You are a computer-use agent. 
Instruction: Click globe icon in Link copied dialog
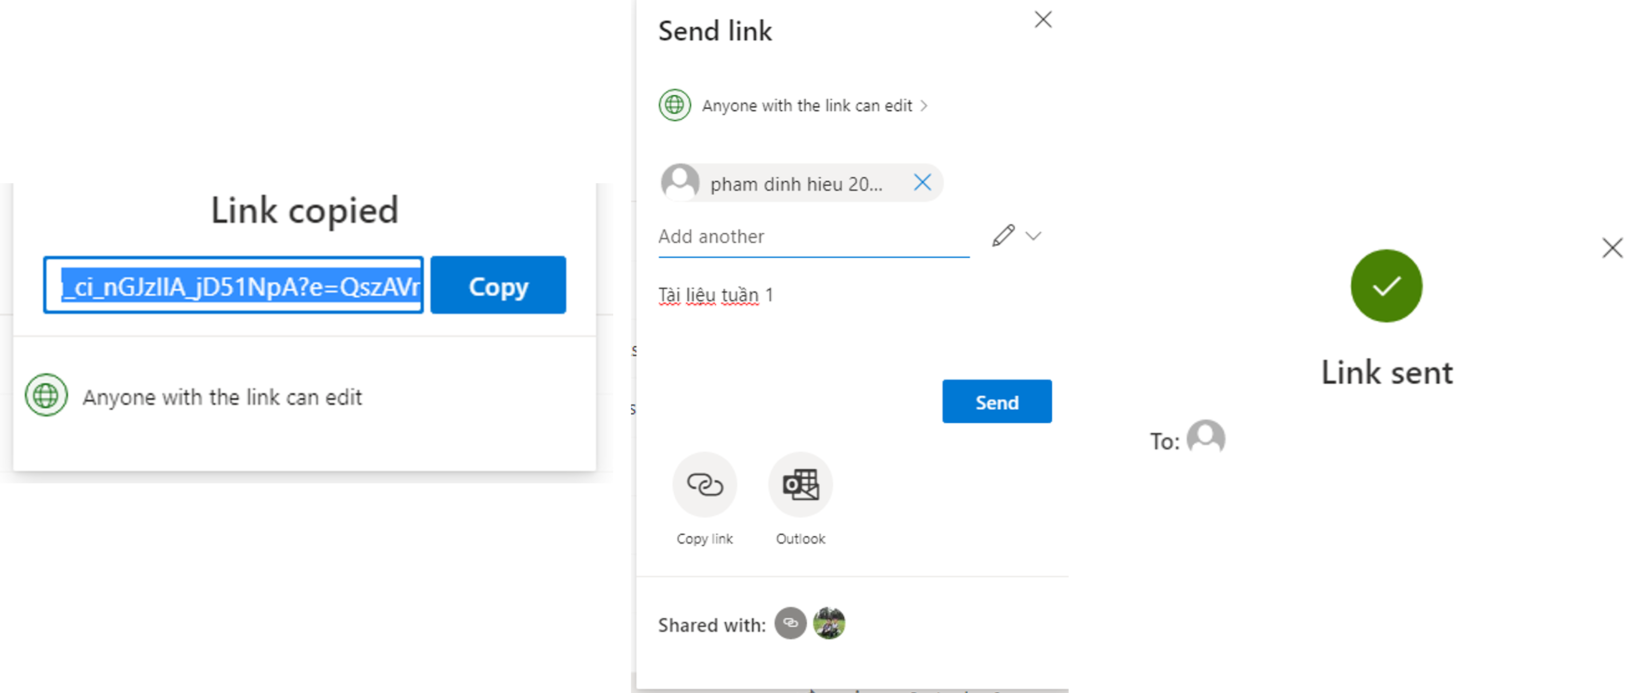[x=46, y=395]
